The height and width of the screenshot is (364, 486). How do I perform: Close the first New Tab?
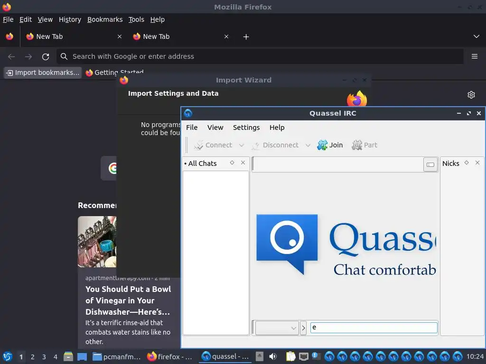tap(120, 36)
